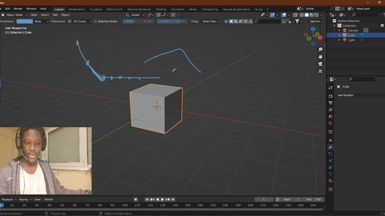Collapse the Collection tree item
This screenshot has width=385, height=216.
[x=334, y=26]
